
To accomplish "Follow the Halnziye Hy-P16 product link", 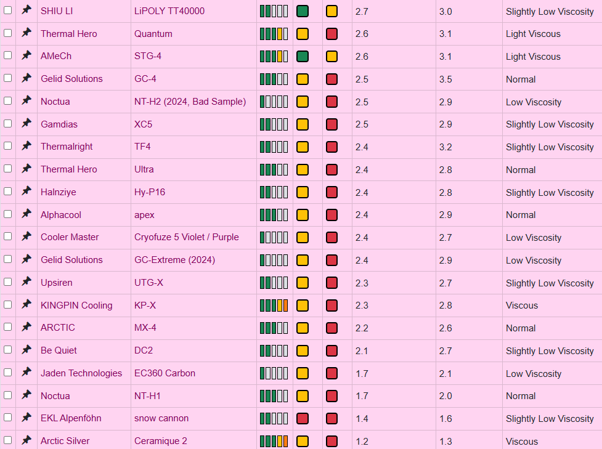I will coord(150,192).
